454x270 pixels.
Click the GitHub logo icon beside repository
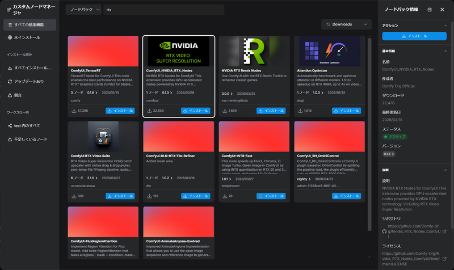384,231
